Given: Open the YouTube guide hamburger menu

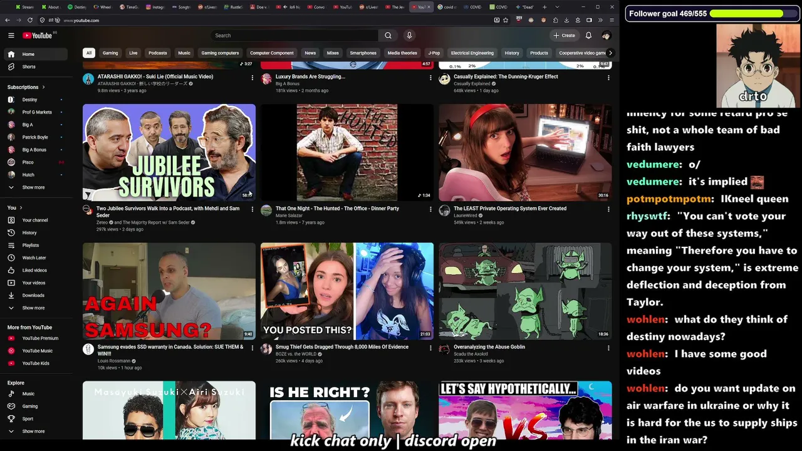Looking at the screenshot, I should [x=11, y=36].
